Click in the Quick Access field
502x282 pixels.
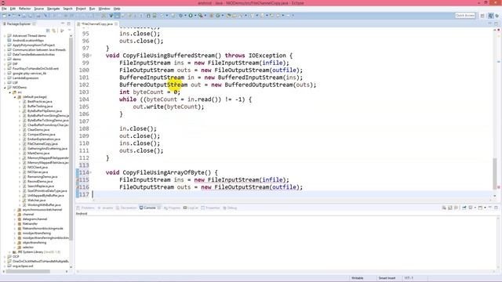pyautogui.click(x=465, y=16)
